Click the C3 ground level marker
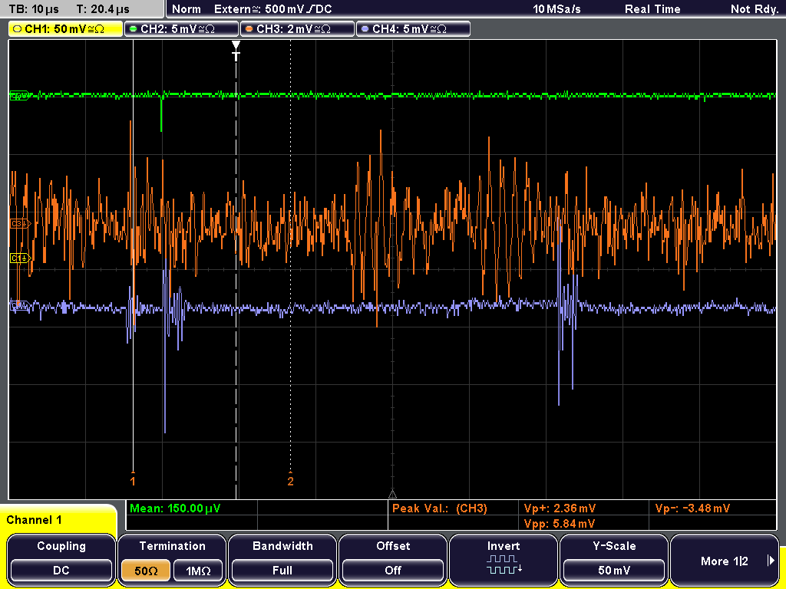The height and width of the screenshot is (589, 786). point(21,224)
